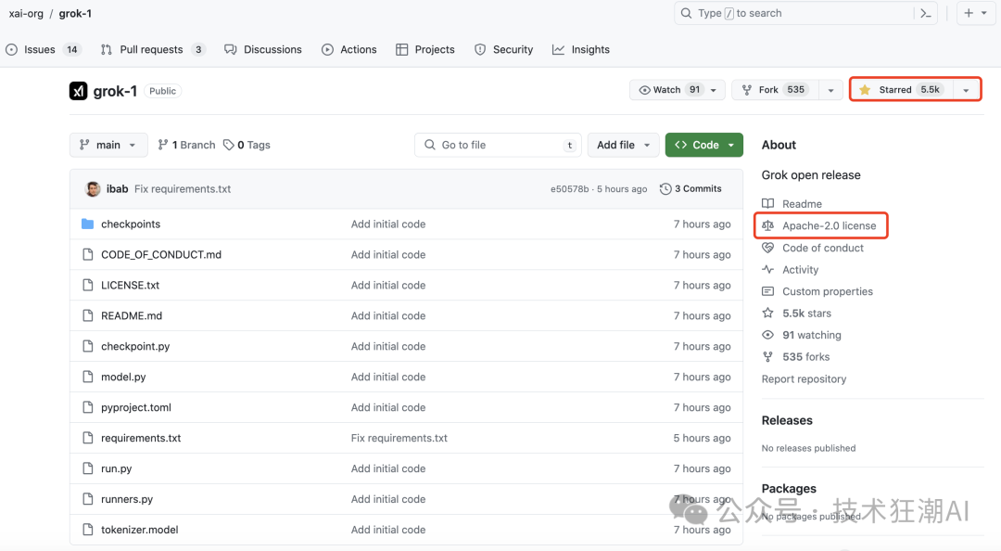Click the requirements.txt file icon
This screenshot has width=1001, height=551.
click(87, 438)
